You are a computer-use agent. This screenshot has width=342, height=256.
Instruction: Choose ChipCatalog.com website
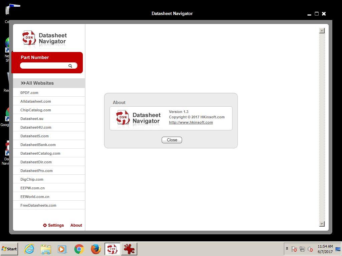click(49, 110)
